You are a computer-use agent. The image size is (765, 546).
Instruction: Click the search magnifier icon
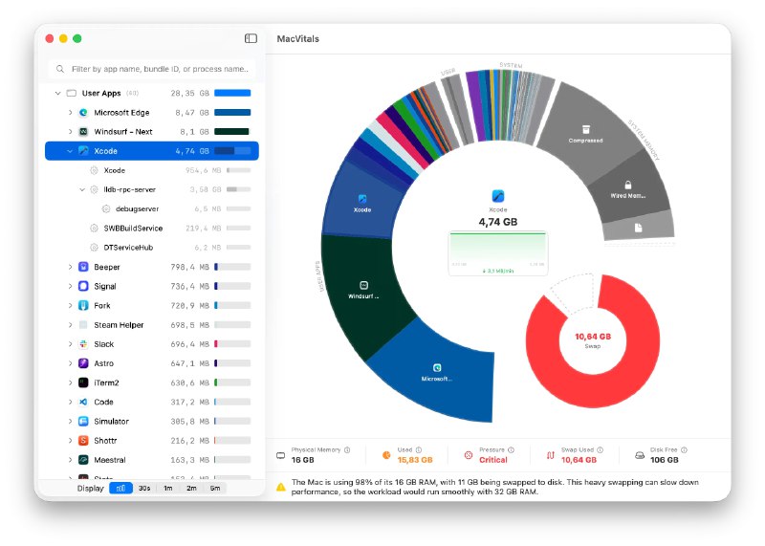(60, 69)
